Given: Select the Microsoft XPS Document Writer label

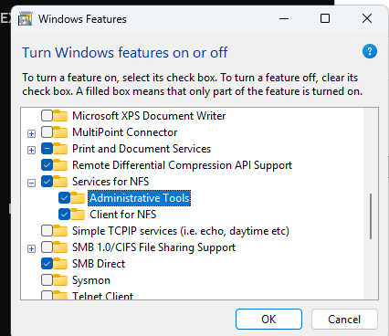Looking at the screenshot, I should coord(149,116).
